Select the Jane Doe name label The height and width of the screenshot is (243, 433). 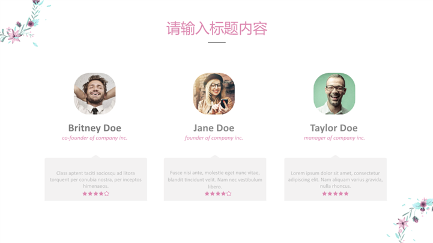pos(214,128)
